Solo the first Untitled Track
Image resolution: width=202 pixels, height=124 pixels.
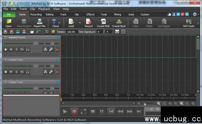pyautogui.click(x=16, y=49)
